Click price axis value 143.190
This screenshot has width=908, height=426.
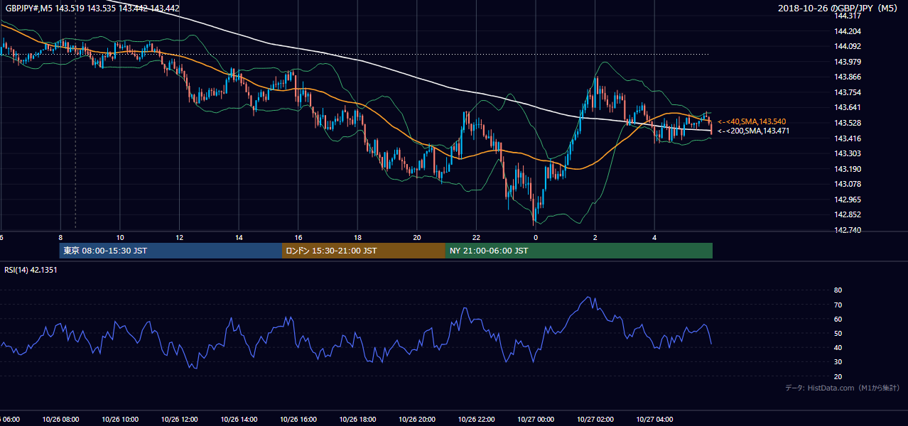[x=848, y=169]
